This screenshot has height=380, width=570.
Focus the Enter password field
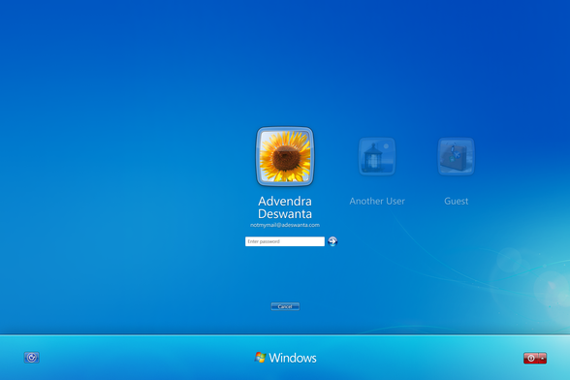(285, 241)
